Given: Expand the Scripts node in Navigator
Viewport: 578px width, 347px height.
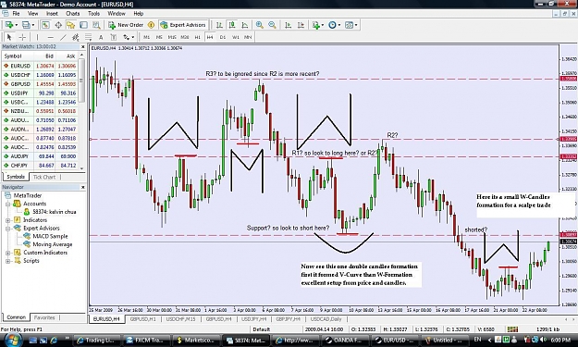Looking at the screenshot, I should (x=7, y=261).
